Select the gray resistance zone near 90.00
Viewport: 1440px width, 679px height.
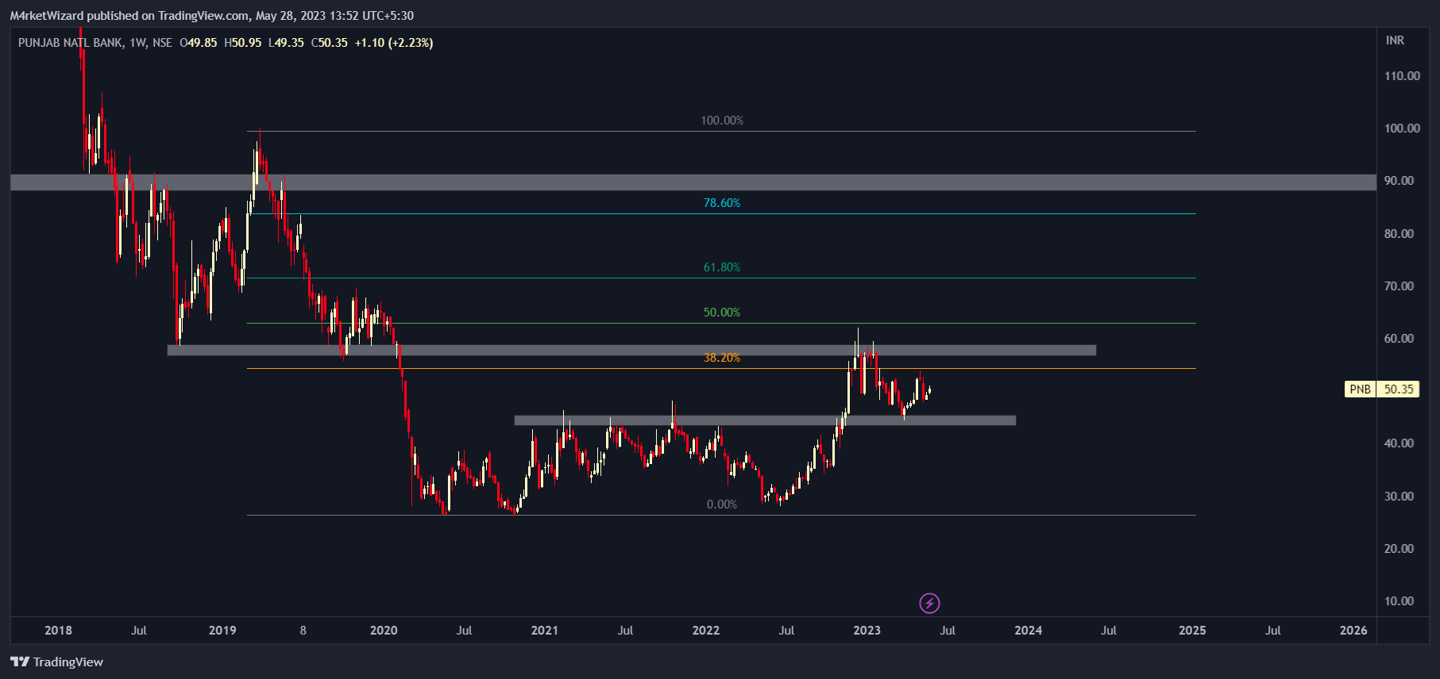[x=693, y=182]
